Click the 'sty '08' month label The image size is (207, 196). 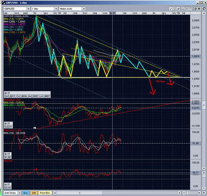tap(57, 13)
